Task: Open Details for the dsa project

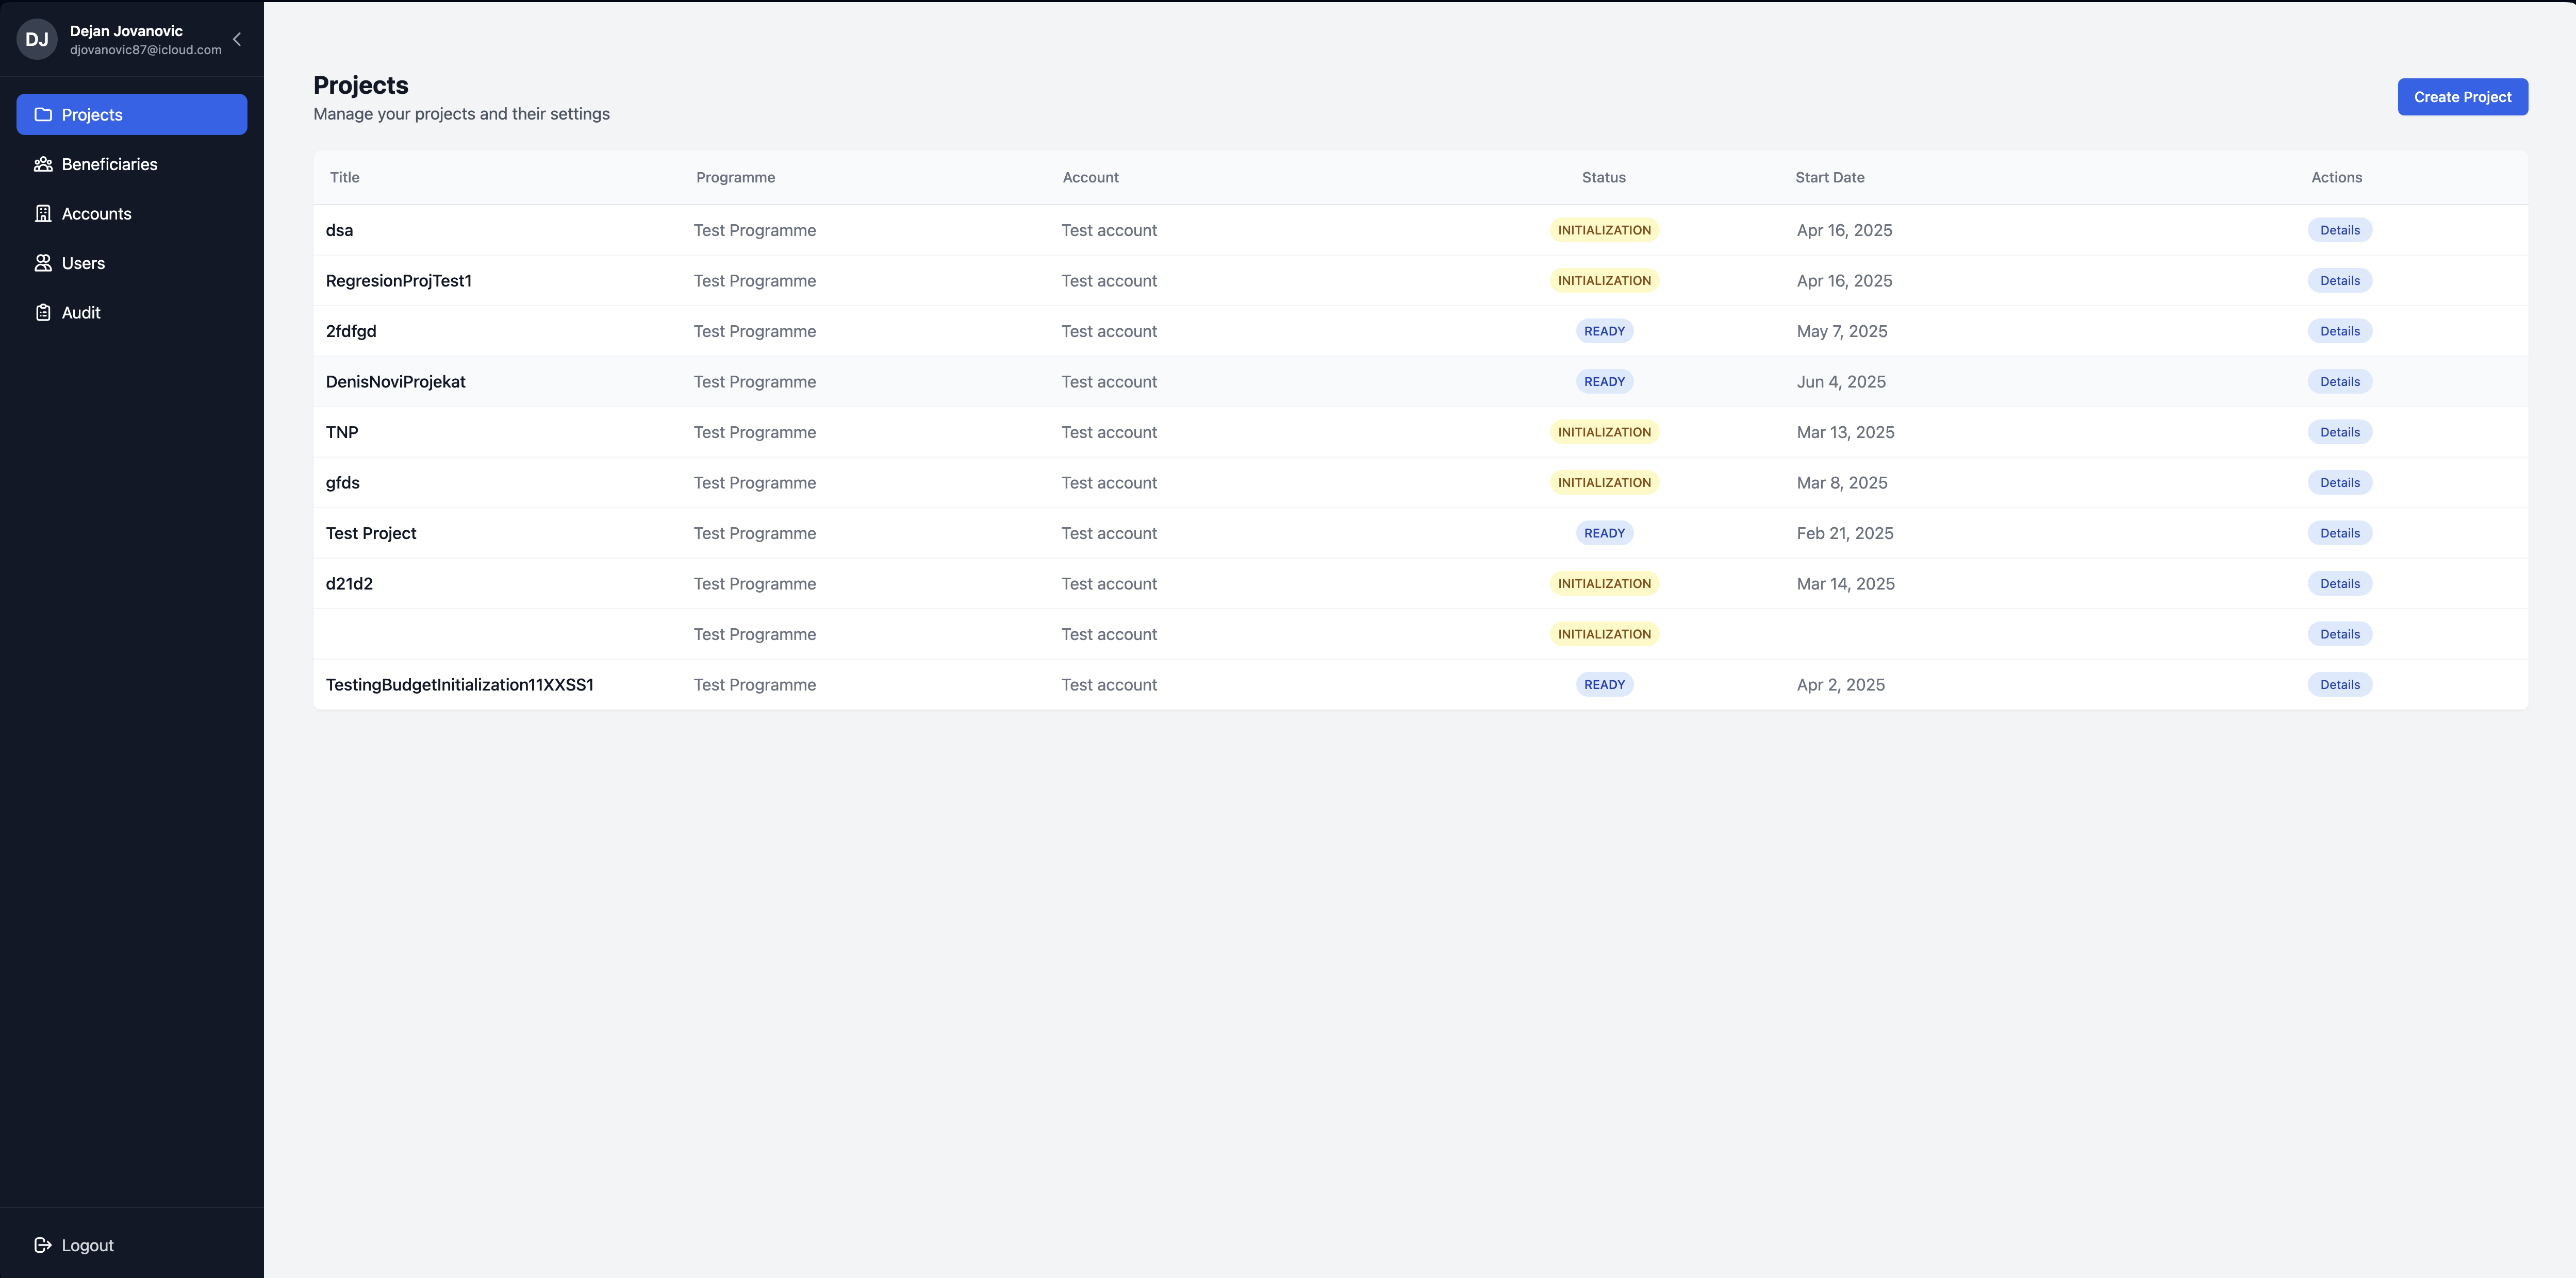Action: click(x=2339, y=230)
